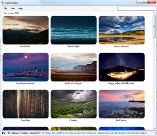Maximize the Color Desker window
Screen dimensions: 157x136
click(x=145, y=2)
